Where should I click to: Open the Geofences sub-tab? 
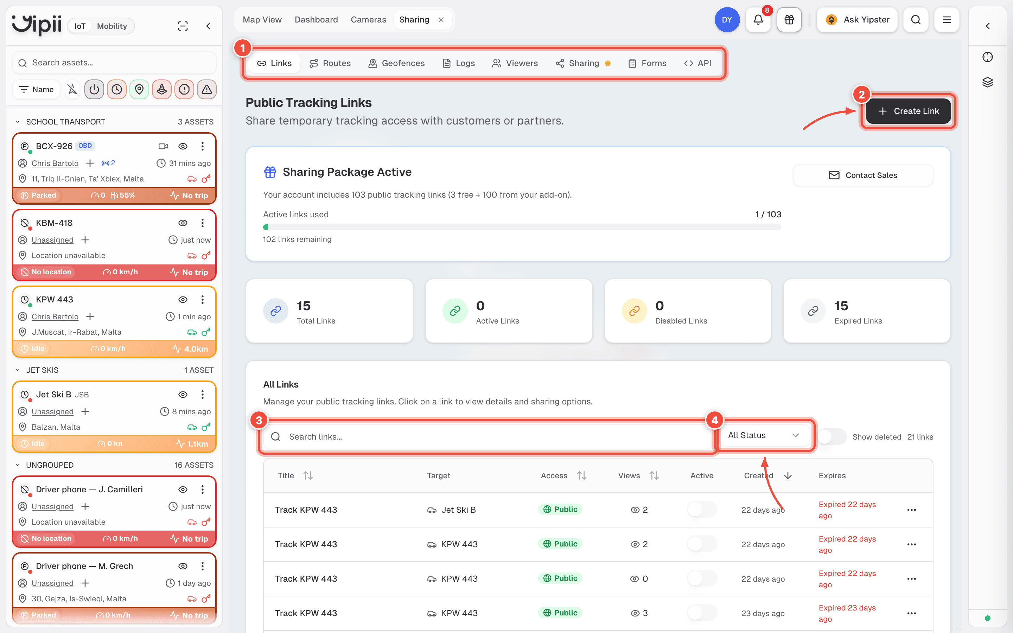[x=396, y=63]
